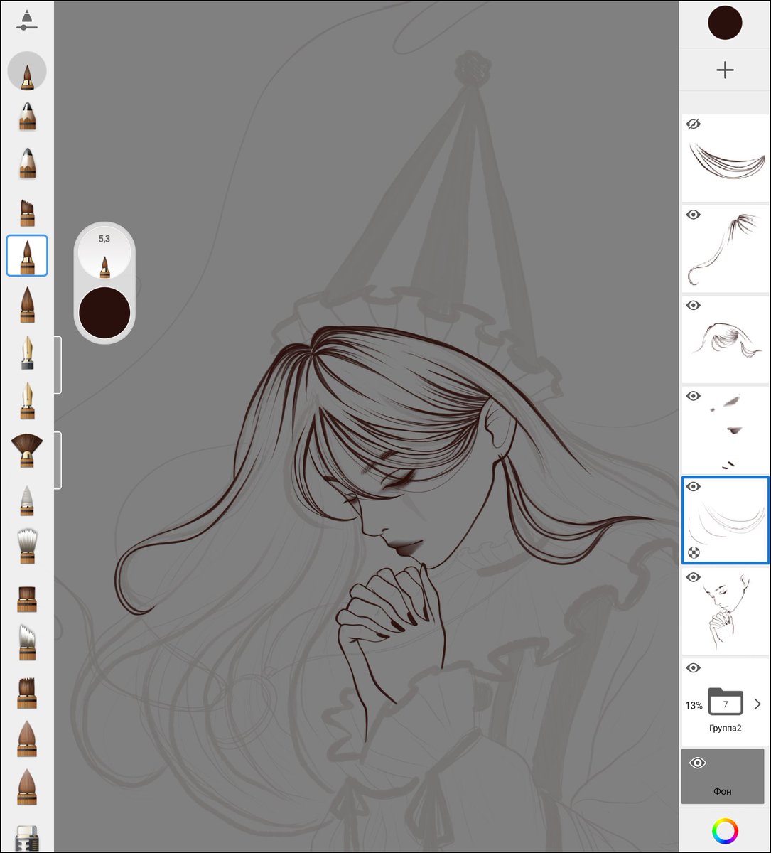Open brush properties slider icon at top
This screenshot has width=771, height=853.
pyautogui.click(x=26, y=20)
